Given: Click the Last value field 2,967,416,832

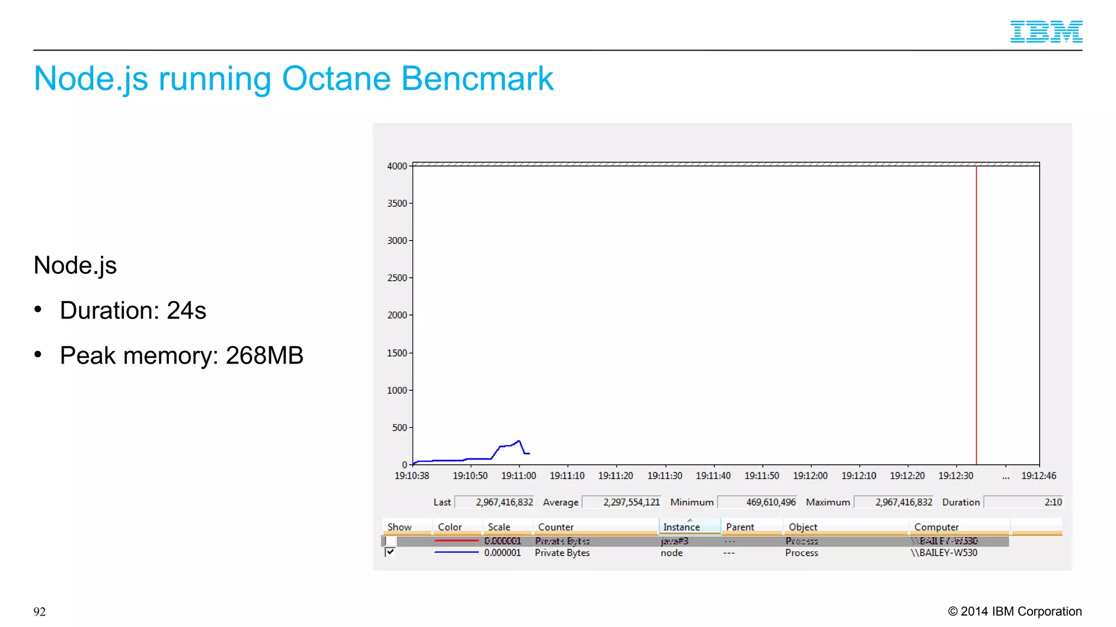Looking at the screenshot, I should pos(495,502).
